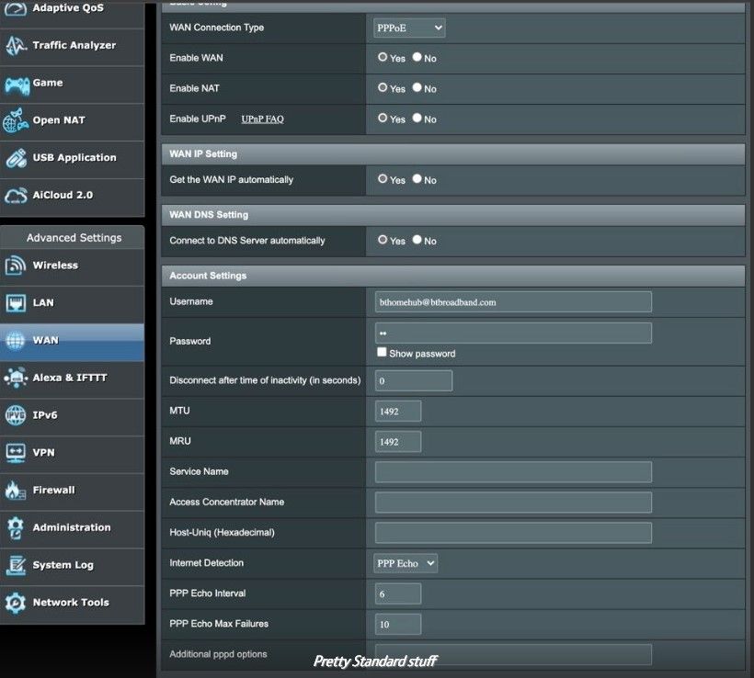Open the UPnP FAQ link
The height and width of the screenshot is (678, 754).
click(262, 119)
